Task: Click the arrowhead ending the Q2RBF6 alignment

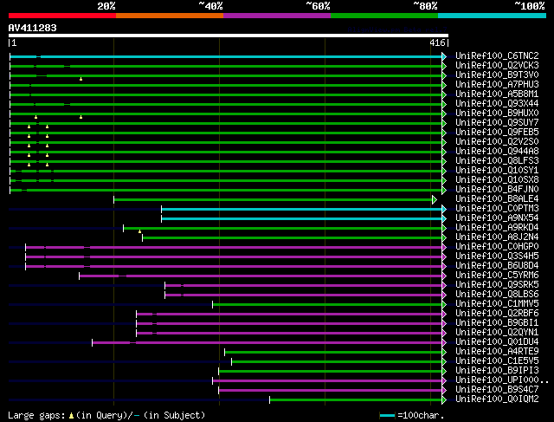Action: [x=444, y=314]
